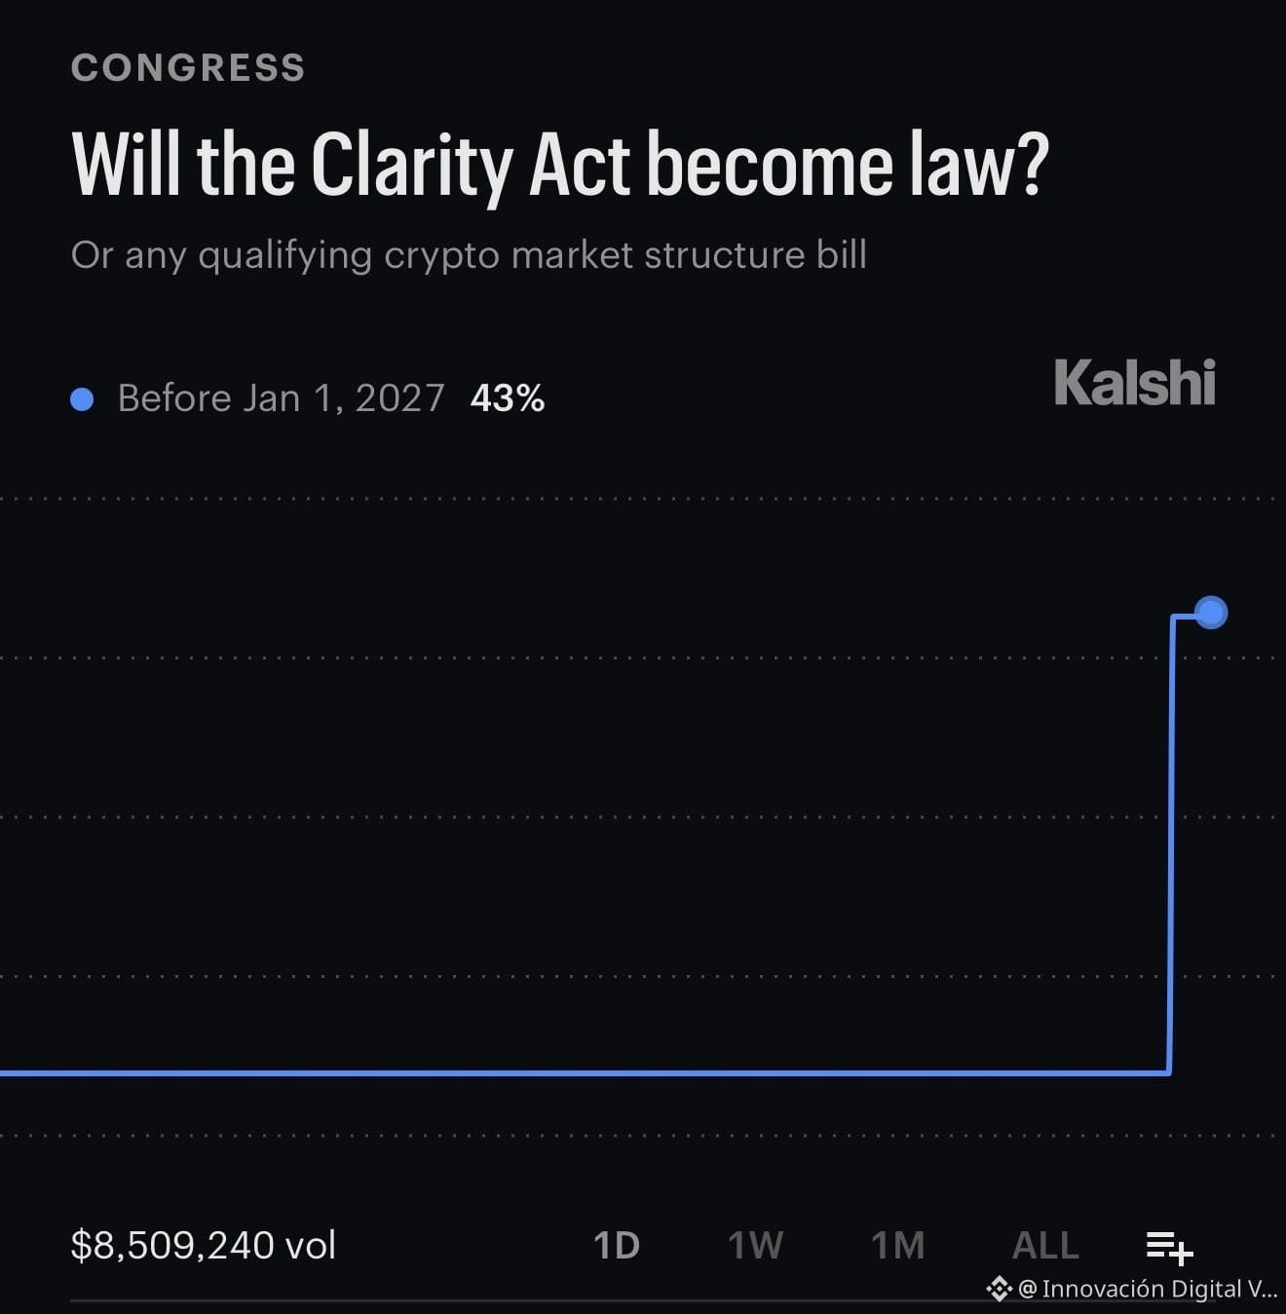Open the @Innovación Digital V... watermark handle

pos(1148,1289)
